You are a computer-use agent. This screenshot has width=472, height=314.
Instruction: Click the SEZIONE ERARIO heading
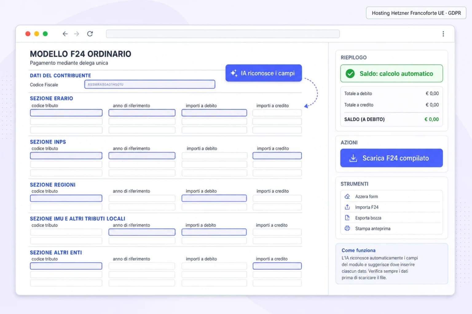(x=51, y=98)
